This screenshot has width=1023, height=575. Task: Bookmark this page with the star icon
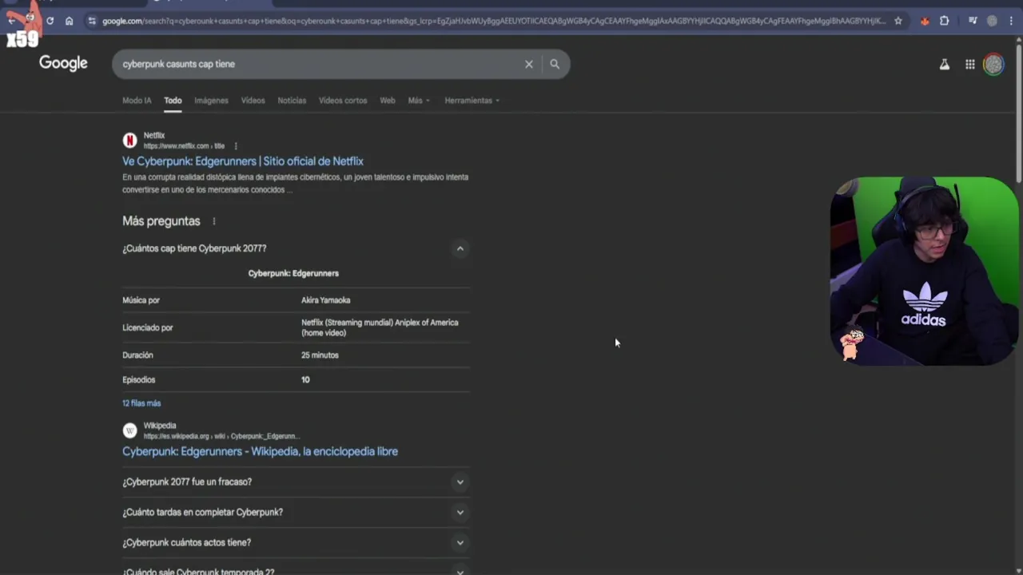click(x=898, y=21)
